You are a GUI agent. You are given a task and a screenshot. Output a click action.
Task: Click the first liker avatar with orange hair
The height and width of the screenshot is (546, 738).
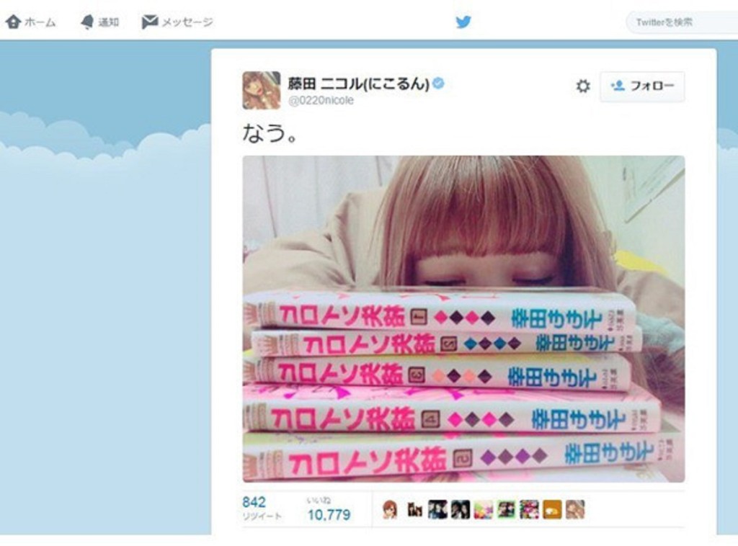pyautogui.click(x=390, y=509)
